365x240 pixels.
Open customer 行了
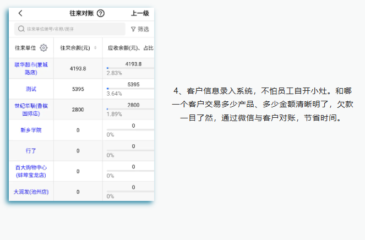(x=31, y=151)
